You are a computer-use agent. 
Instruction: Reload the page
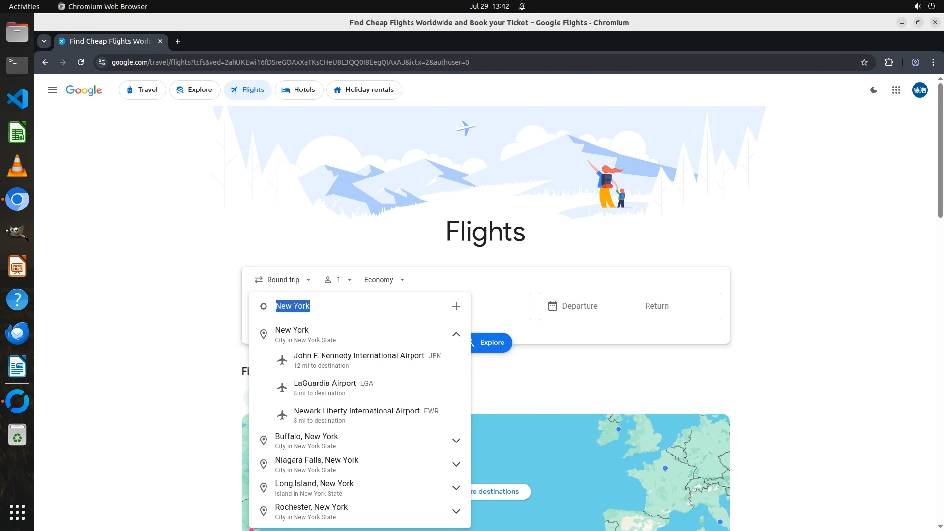81,62
